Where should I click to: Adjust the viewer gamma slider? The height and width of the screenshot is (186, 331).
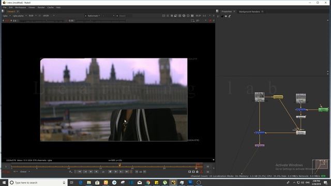[101, 21]
